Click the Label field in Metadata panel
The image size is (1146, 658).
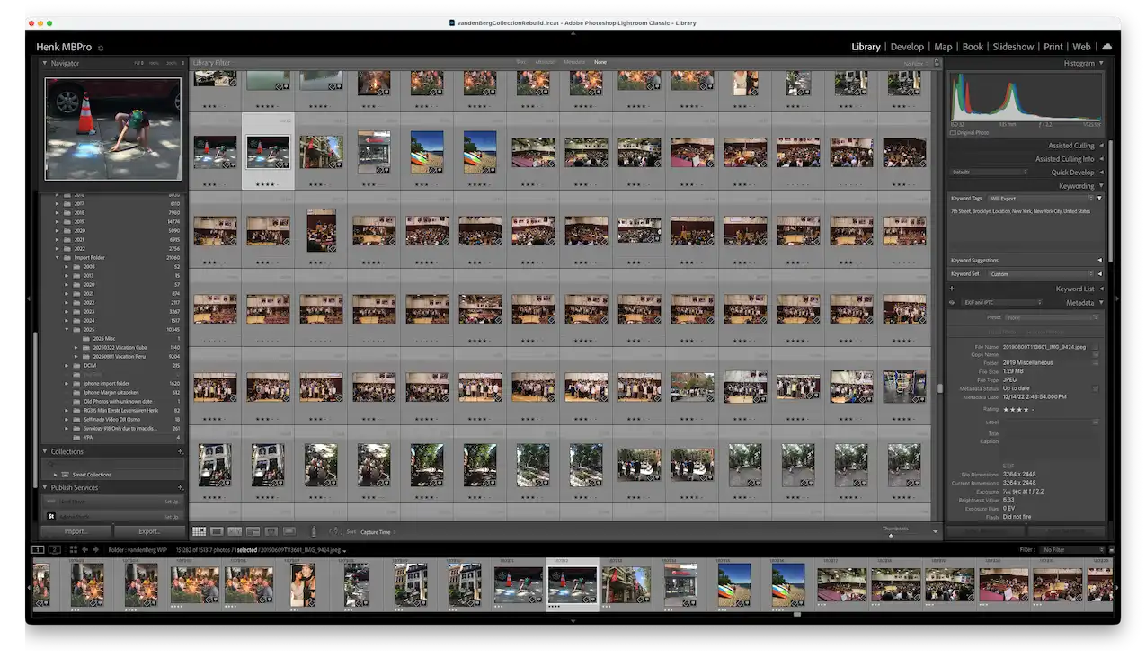tap(1046, 422)
